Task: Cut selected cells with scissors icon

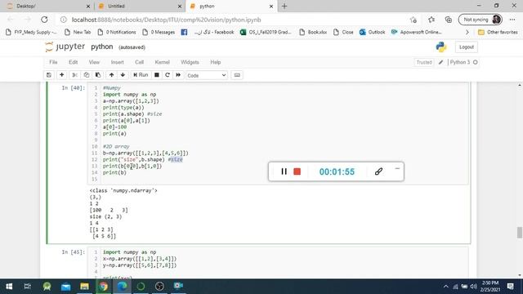Action: point(74,75)
